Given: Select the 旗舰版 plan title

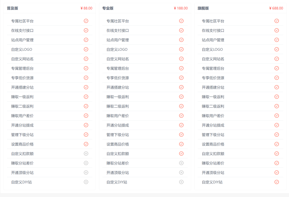Looking at the screenshot, I should coord(203,8).
